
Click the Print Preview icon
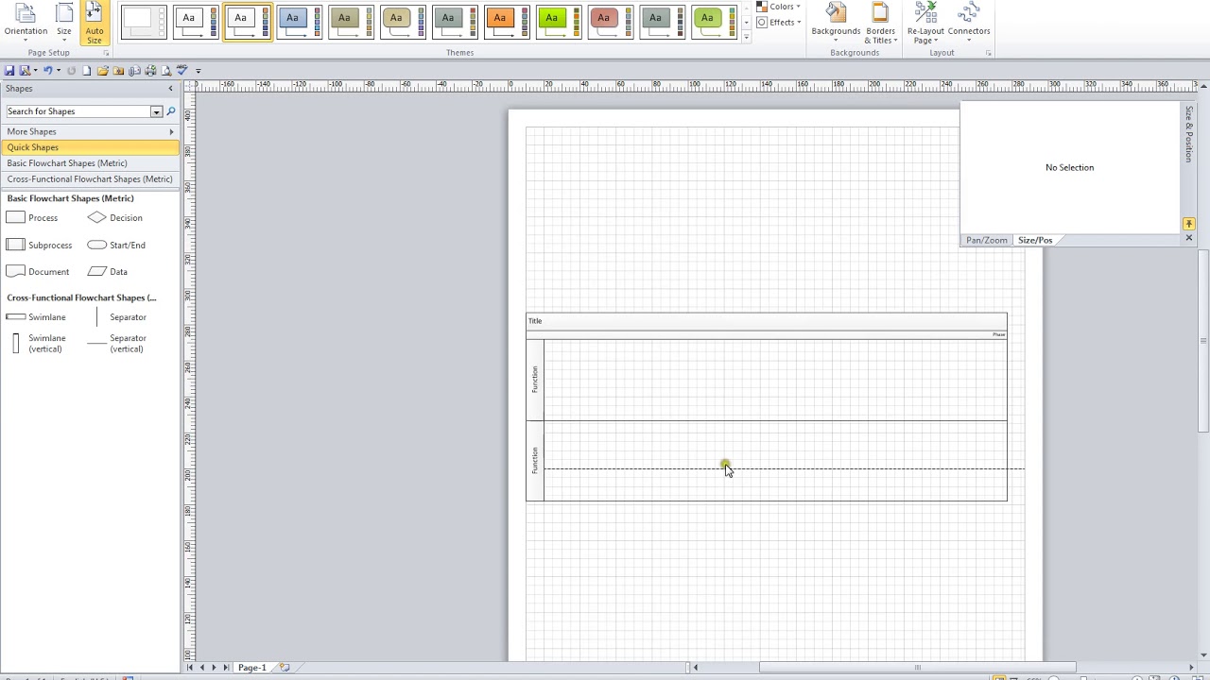pos(166,71)
